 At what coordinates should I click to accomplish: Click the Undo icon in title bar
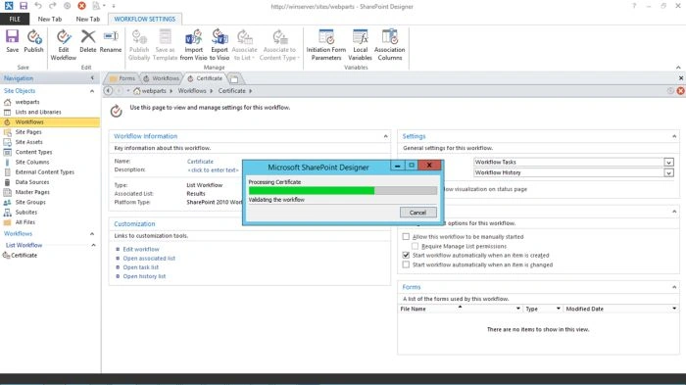38,6
